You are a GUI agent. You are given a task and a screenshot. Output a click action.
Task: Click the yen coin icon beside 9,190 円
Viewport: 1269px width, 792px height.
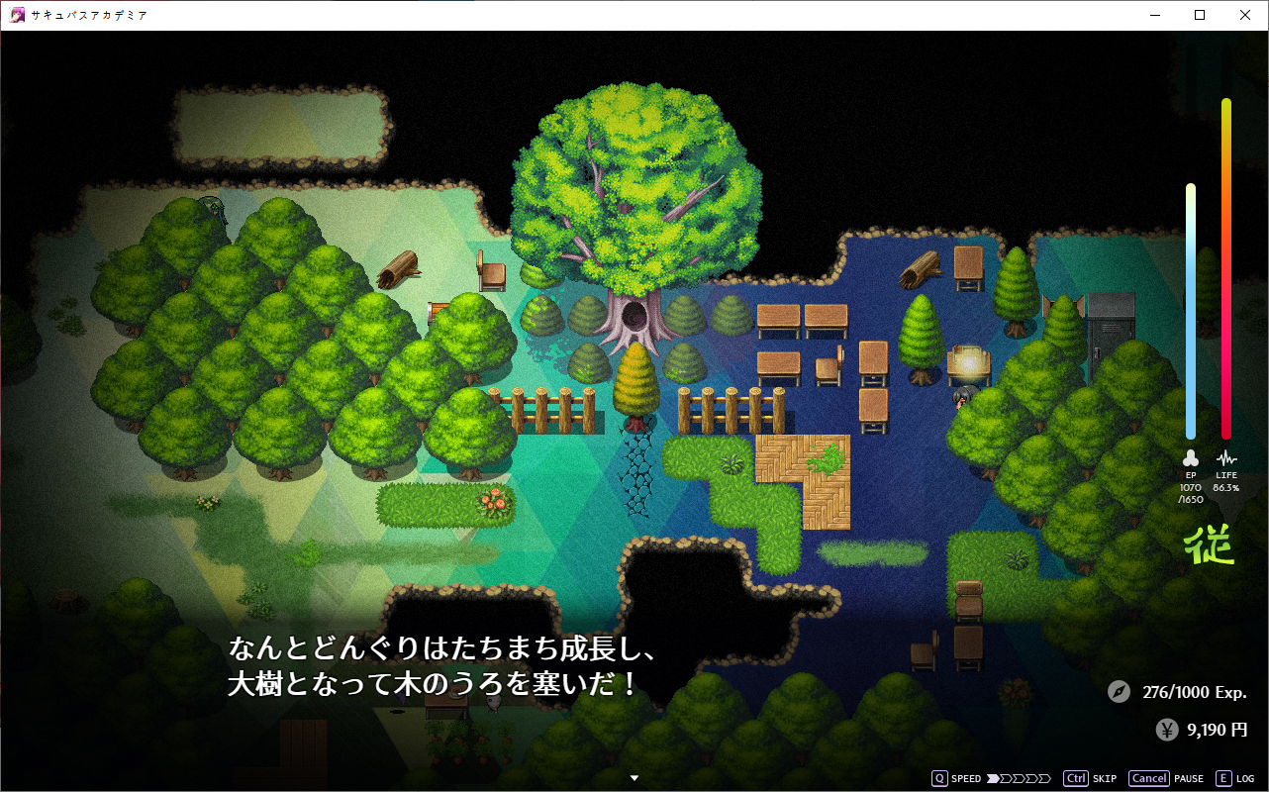pos(1167,730)
